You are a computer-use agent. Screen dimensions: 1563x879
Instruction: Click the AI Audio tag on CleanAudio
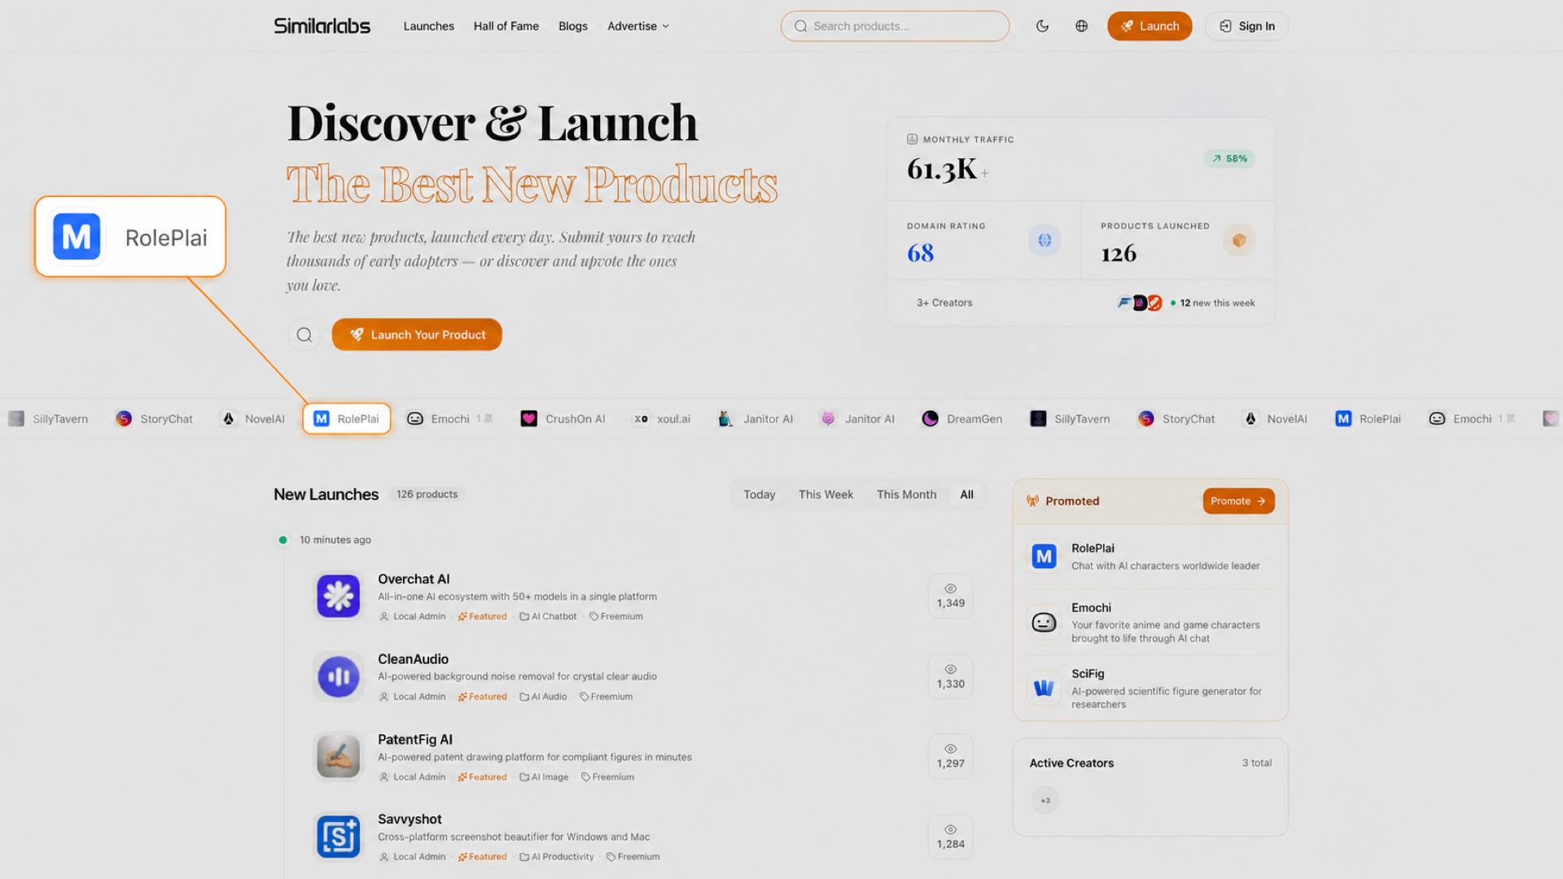(543, 697)
